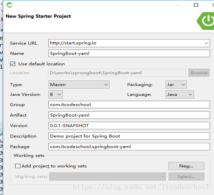Click the Version label
Screen dimensions: 214x195
tap(19, 126)
